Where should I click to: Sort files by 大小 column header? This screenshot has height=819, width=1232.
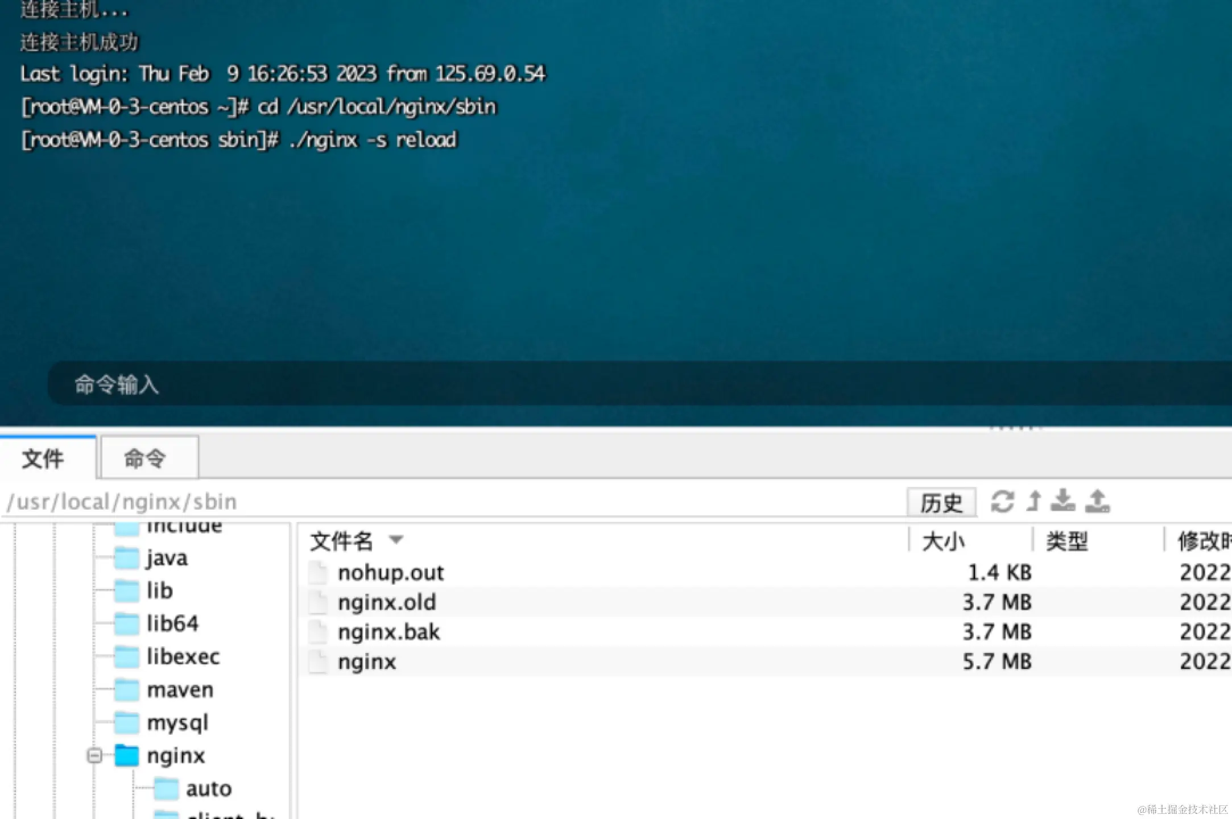pyautogui.click(x=944, y=541)
